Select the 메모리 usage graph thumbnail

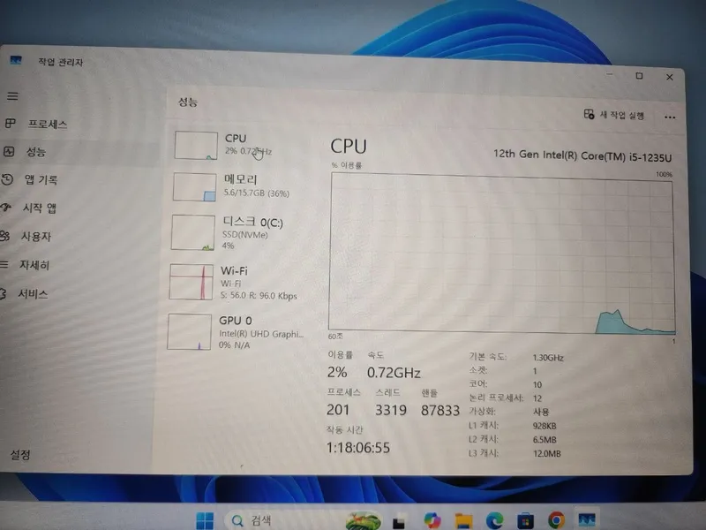[194, 187]
